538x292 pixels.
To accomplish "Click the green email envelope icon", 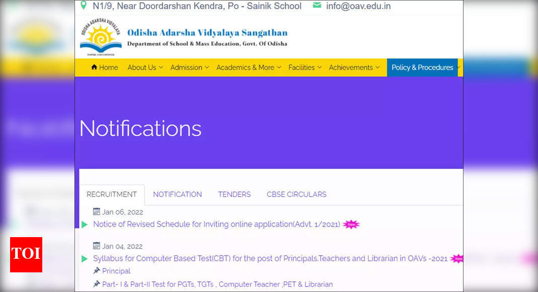I will (x=317, y=5).
